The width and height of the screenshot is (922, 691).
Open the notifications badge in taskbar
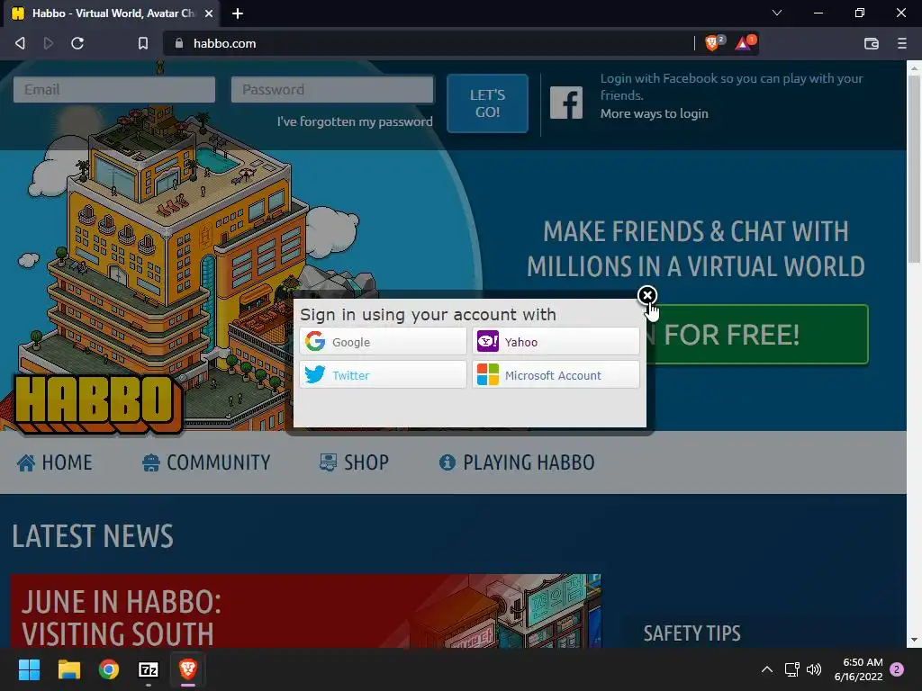897,669
